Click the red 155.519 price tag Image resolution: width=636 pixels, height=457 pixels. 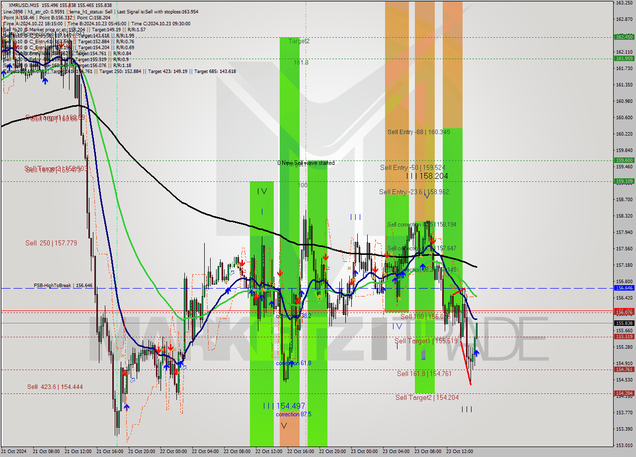[624, 336]
